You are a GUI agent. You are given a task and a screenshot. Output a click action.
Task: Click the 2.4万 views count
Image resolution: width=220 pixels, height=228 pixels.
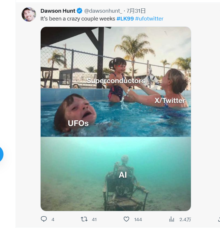(x=185, y=219)
